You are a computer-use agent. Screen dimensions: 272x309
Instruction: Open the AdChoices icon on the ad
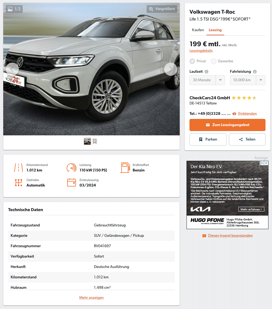pyautogui.click(x=262, y=163)
